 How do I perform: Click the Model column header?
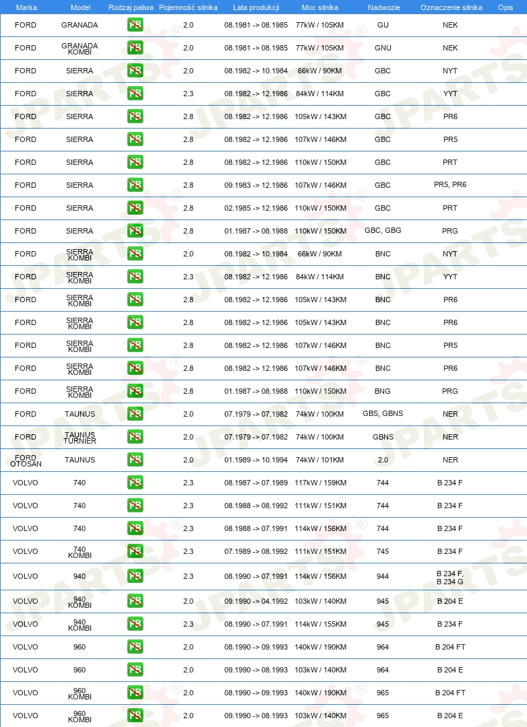pos(80,7)
